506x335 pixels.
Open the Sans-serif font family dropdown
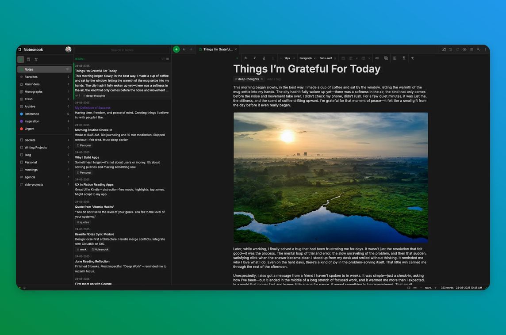pyautogui.click(x=327, y=58)
